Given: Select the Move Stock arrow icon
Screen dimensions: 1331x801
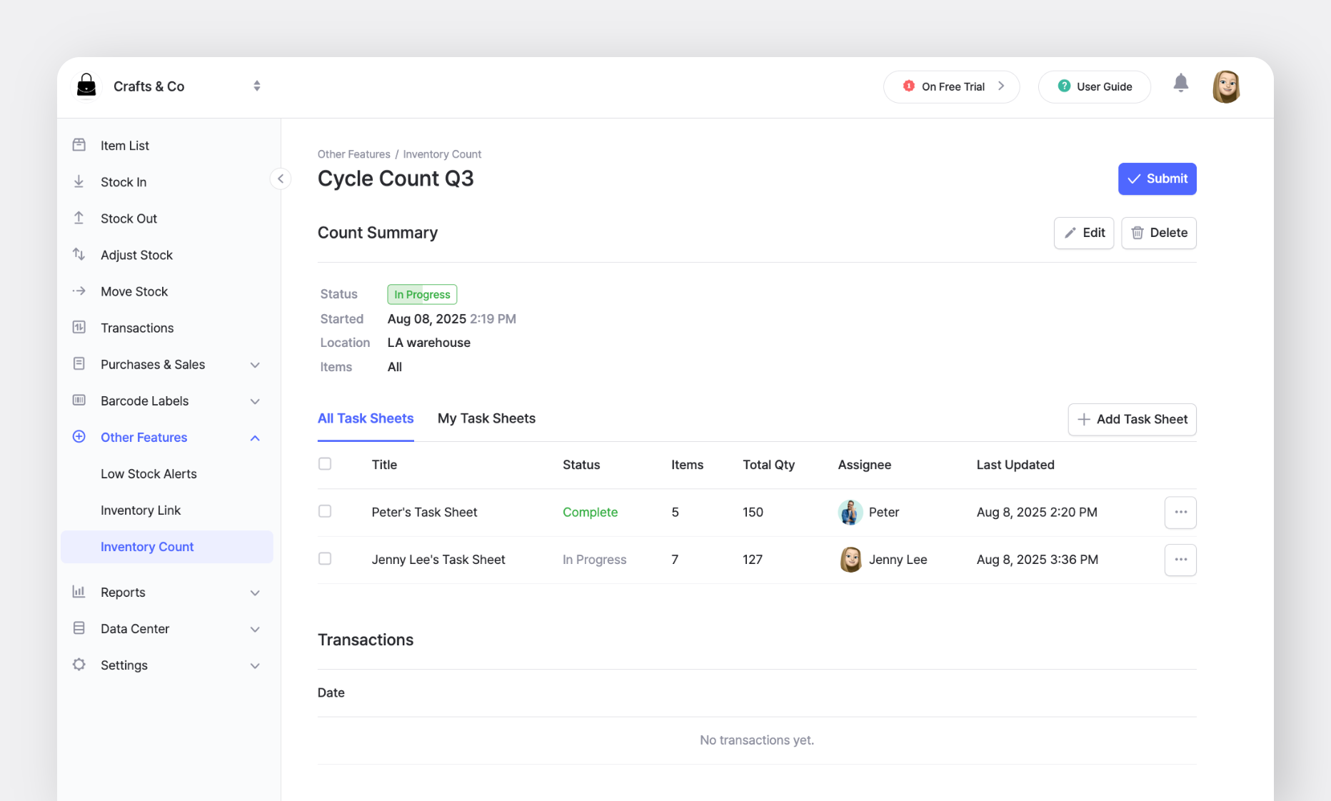Looking at the screenshot, I should pyautogui.click(x=79, y=291).
